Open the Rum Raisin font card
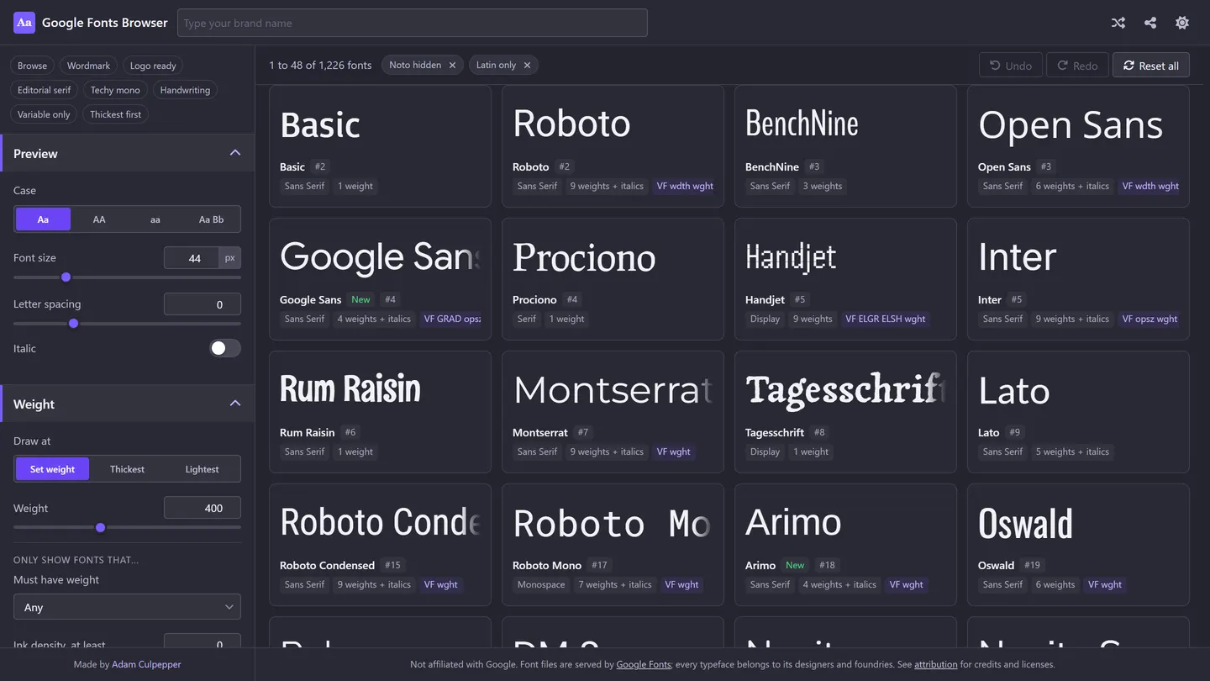The width and height of the screenshot is (1210, 681). pyautogui.click(x=380, y=412)
